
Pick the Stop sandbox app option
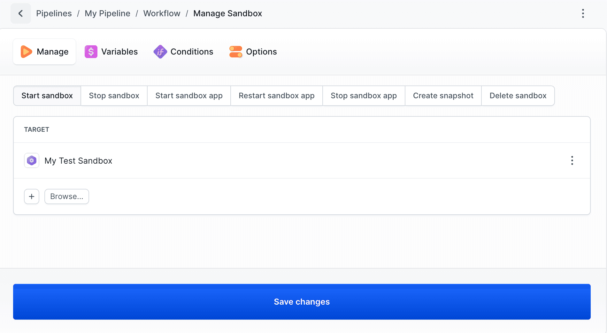pos(364,96)
